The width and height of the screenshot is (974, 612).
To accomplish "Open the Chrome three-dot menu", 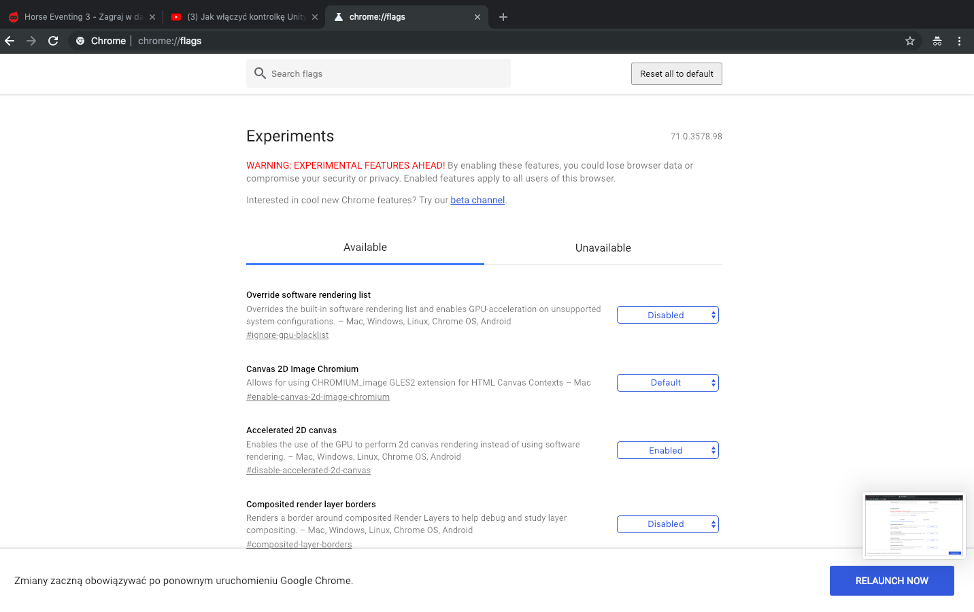I will (959, 41).
